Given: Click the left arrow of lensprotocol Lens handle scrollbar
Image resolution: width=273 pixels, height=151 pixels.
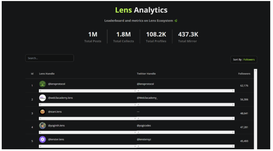Looking at the screenshot, I should [x=41, y=91].
